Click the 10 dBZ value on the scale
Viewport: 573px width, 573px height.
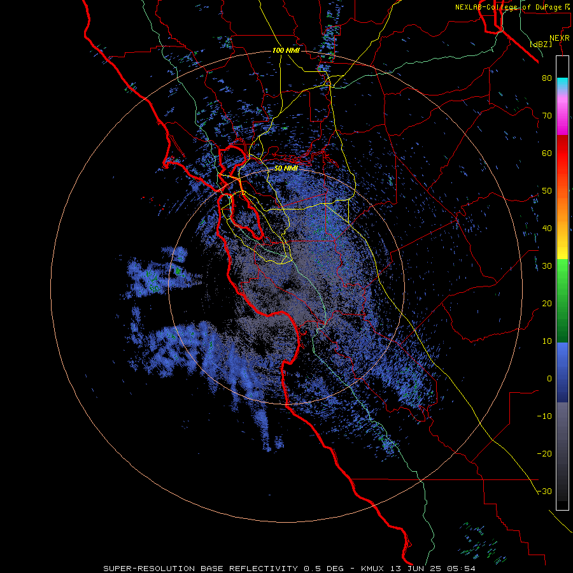point(547,341)
